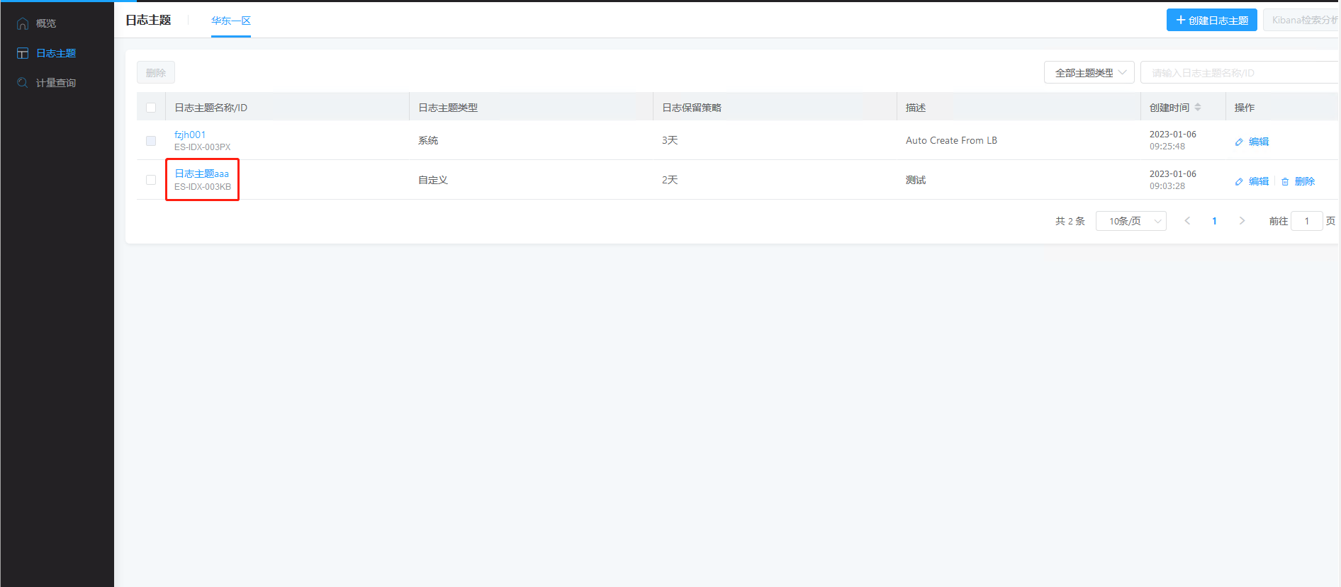Click the pencil edit icon in 日志主题aaa row
The width and height of the screenshot is (1341, 587).
pyautogui.click(x=1239, y=181)
